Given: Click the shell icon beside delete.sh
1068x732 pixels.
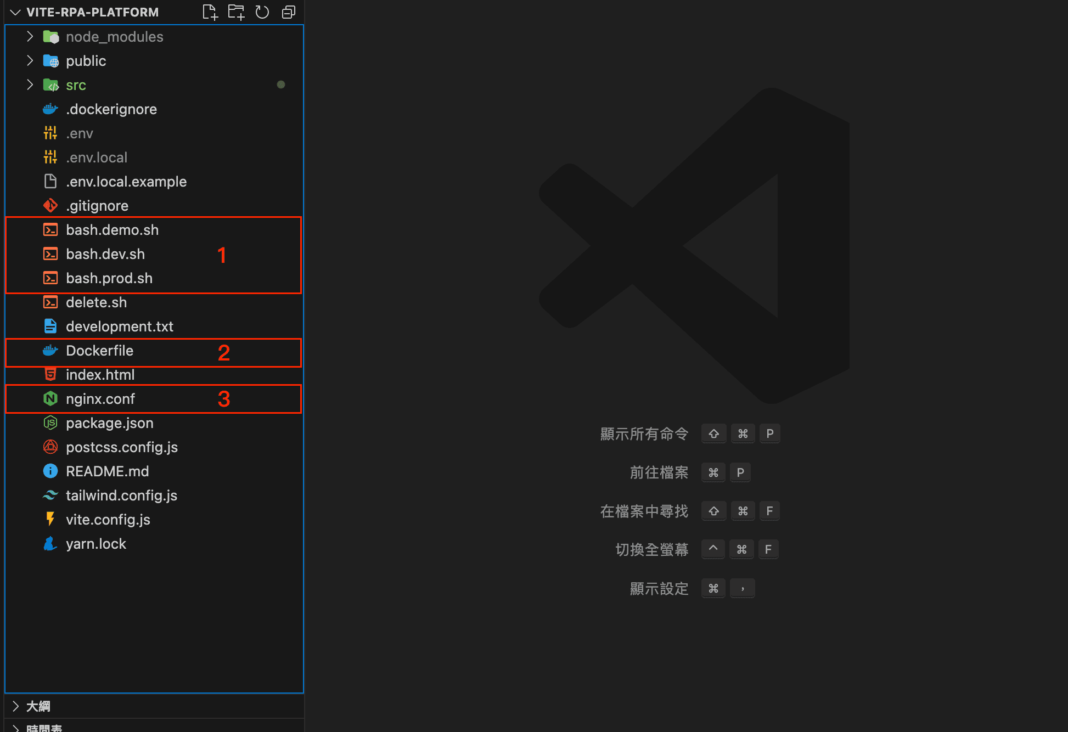Looking at the screenshot, I should click(x=50, y=302).
